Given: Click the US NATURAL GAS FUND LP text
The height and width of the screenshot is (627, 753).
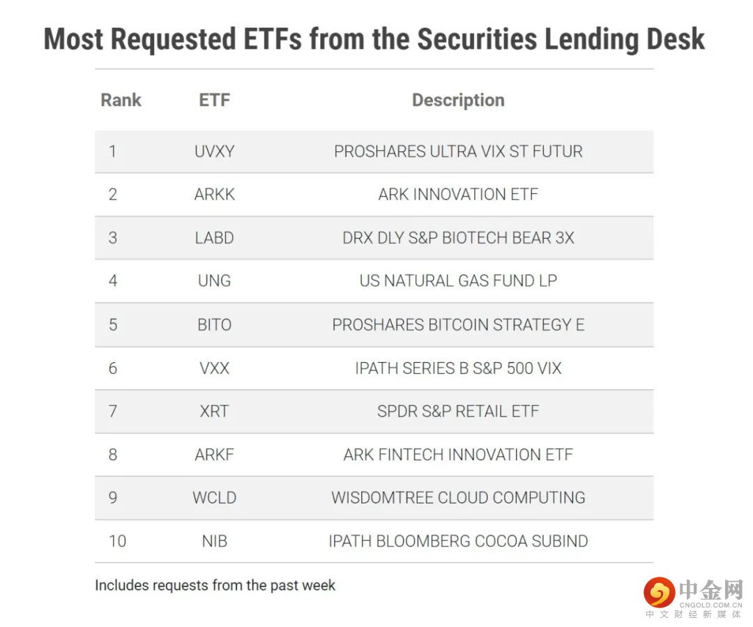Looking at the screenshot, I should [x=458, y=281].
